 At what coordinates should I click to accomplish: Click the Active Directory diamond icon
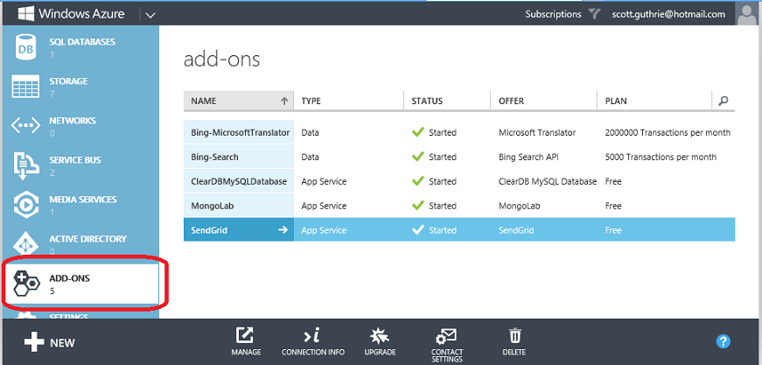point(24,245)
